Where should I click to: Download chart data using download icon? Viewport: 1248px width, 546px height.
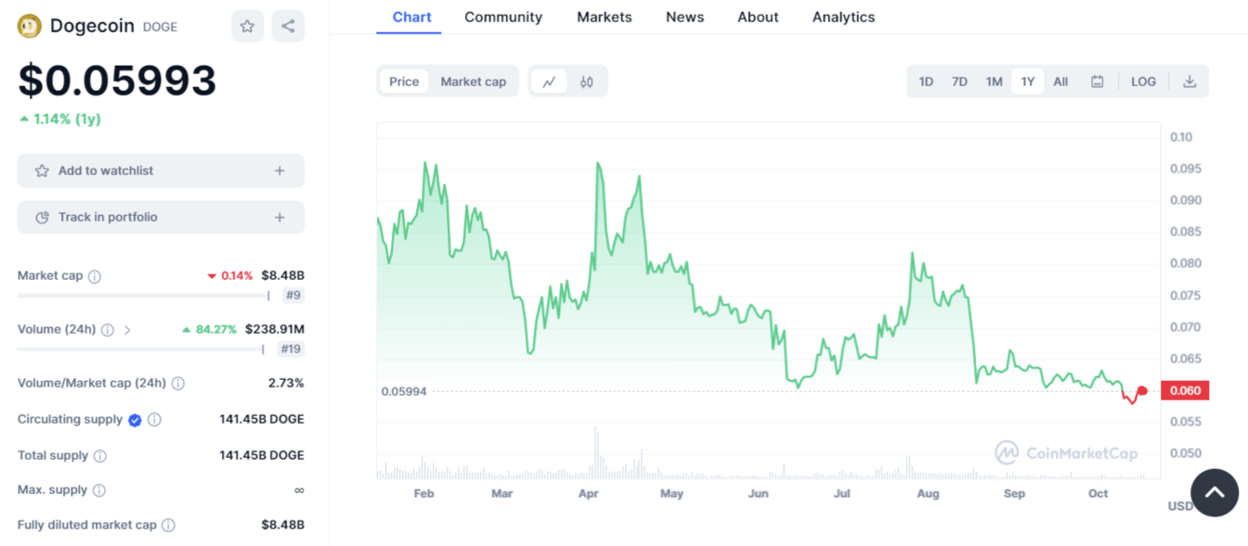[x=1189, y=82]
